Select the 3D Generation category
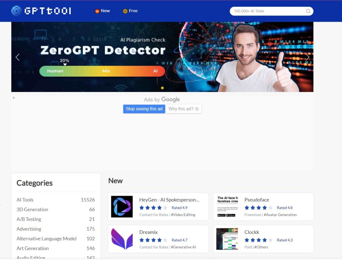Image resolution: width=342 pixels, height=260 pixels. (32, 210)
